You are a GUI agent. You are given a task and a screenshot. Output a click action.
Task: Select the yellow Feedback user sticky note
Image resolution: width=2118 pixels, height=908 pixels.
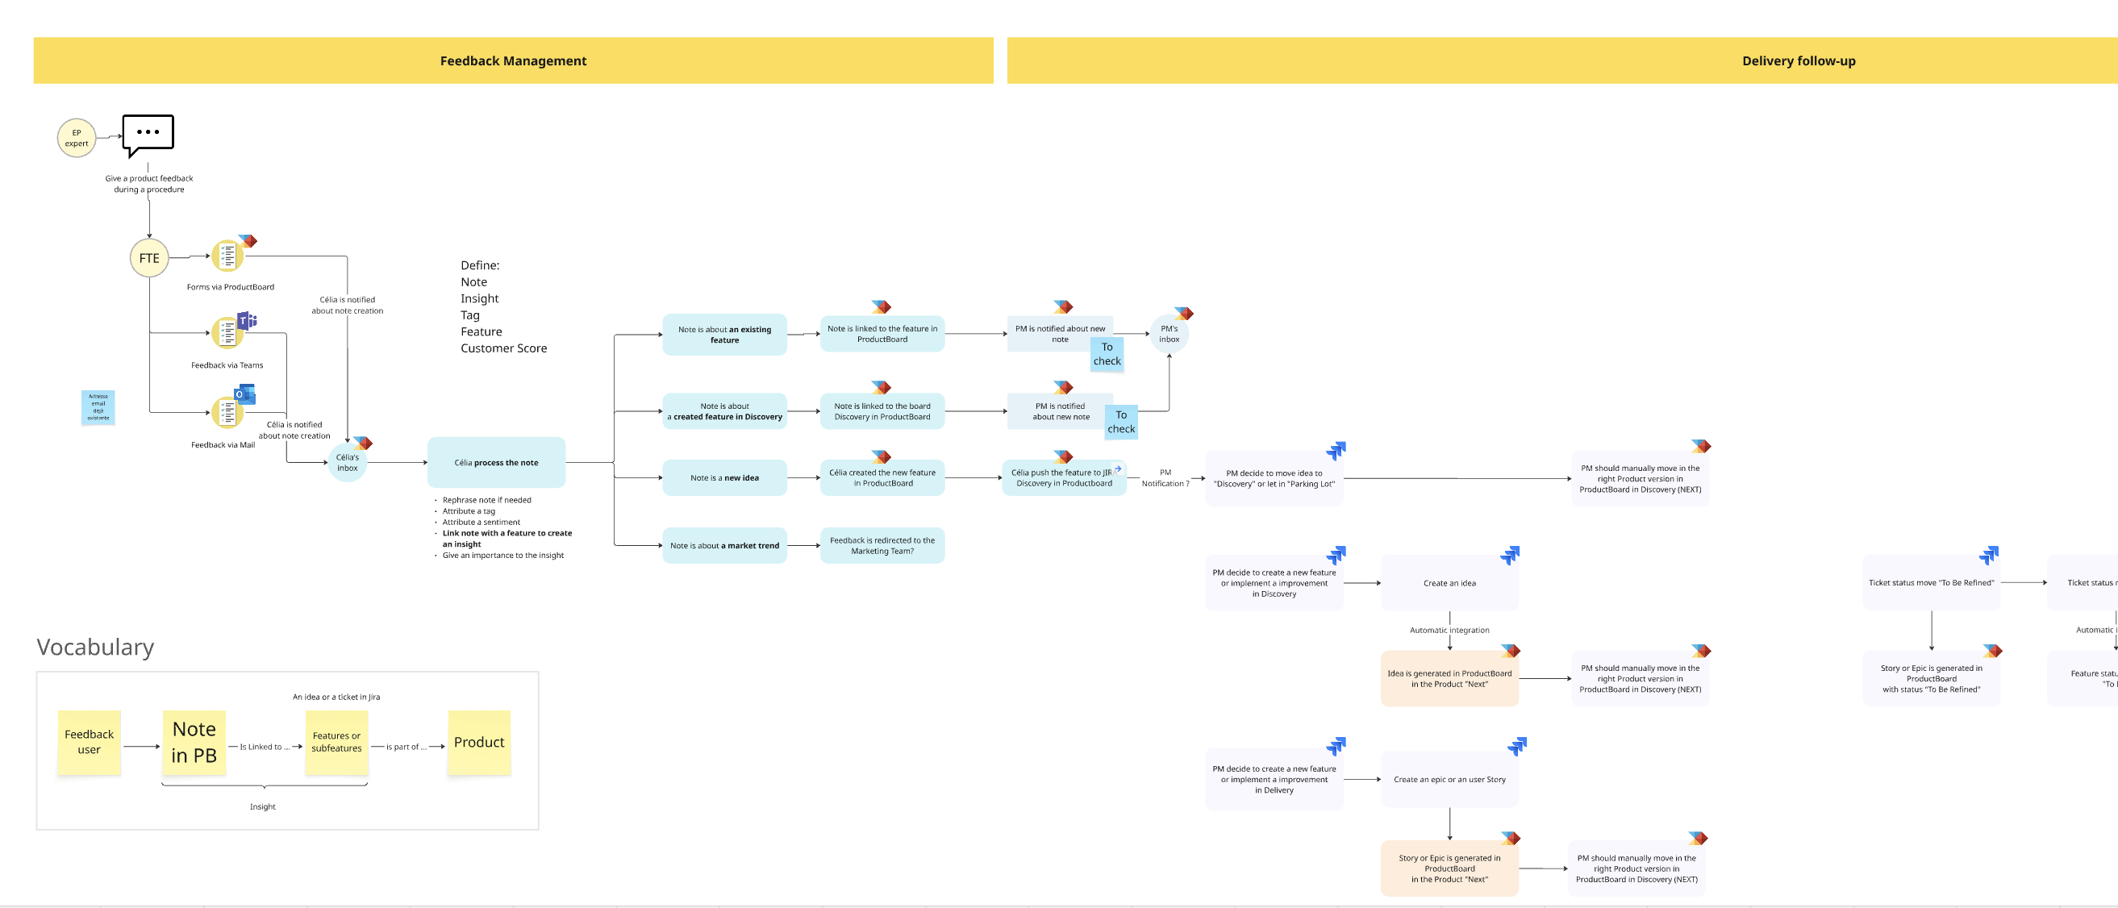(89, 742)
